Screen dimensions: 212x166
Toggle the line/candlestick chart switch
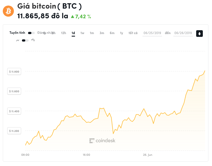coord(25,40)
